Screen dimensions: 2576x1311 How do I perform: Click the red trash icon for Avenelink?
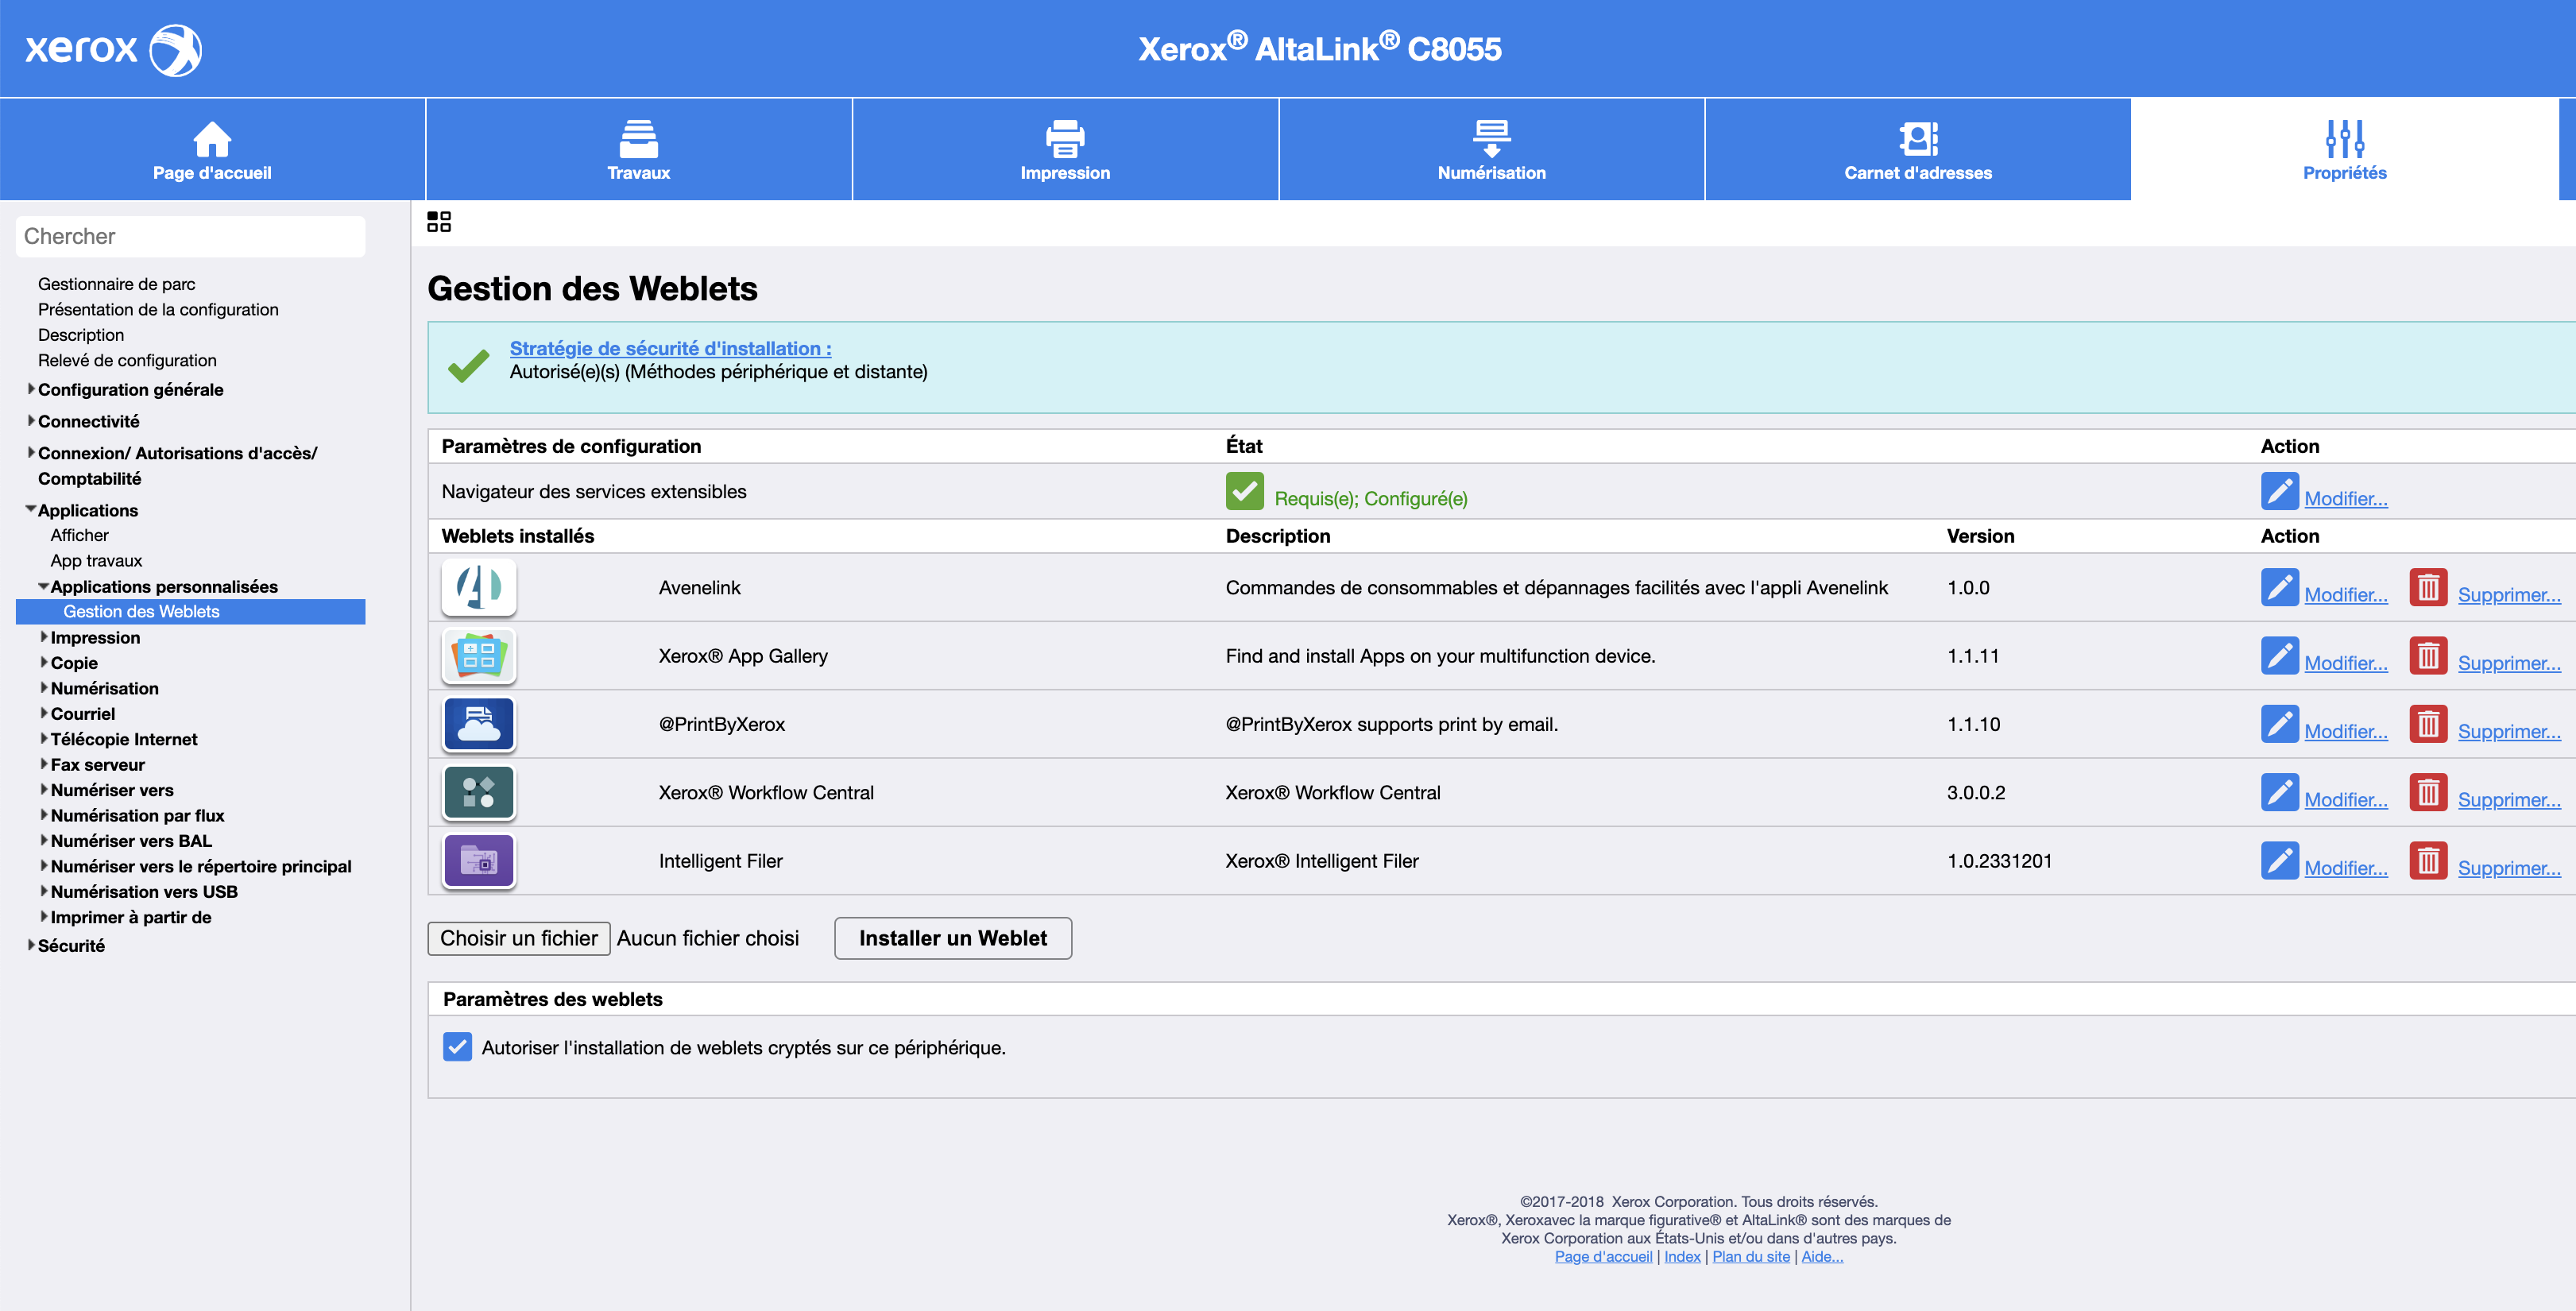[x=2428, y=587]
